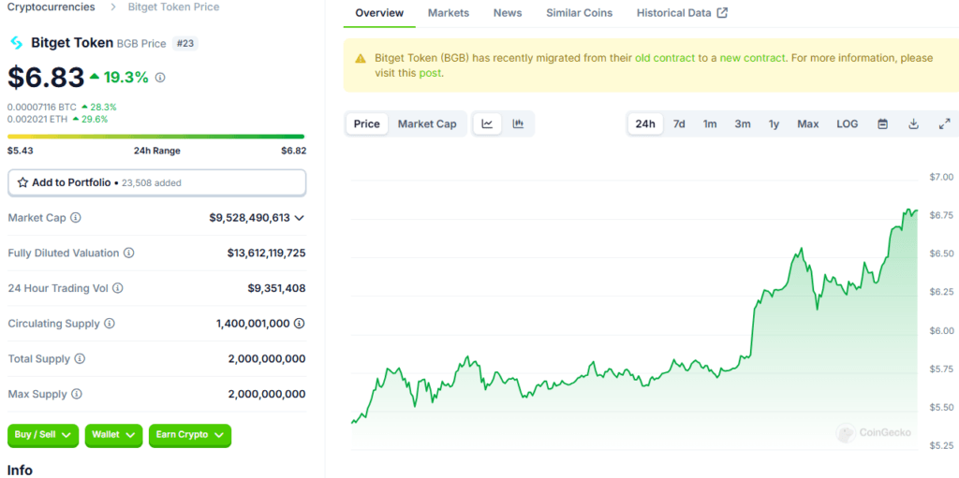
Task: Go to Cryptocurrencies breadcrumb link
Action: [52, 7]
